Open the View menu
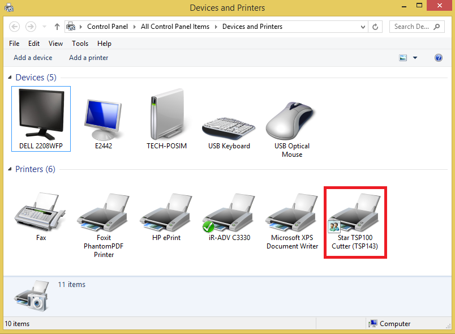Viewport: 455px width, 334px height. click(55, 44)
